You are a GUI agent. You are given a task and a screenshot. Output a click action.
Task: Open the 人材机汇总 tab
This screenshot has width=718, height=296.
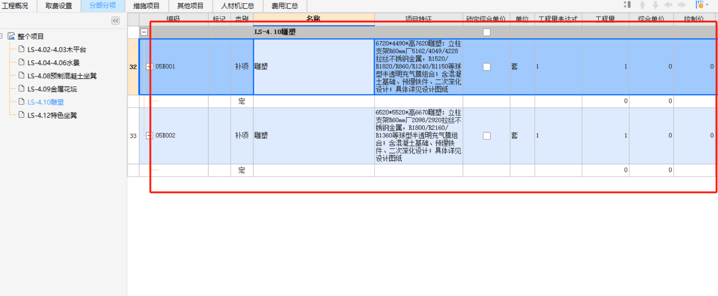tap(238, 6)
